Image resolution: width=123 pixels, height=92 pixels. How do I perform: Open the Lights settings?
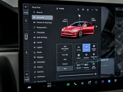coord(38,47)
